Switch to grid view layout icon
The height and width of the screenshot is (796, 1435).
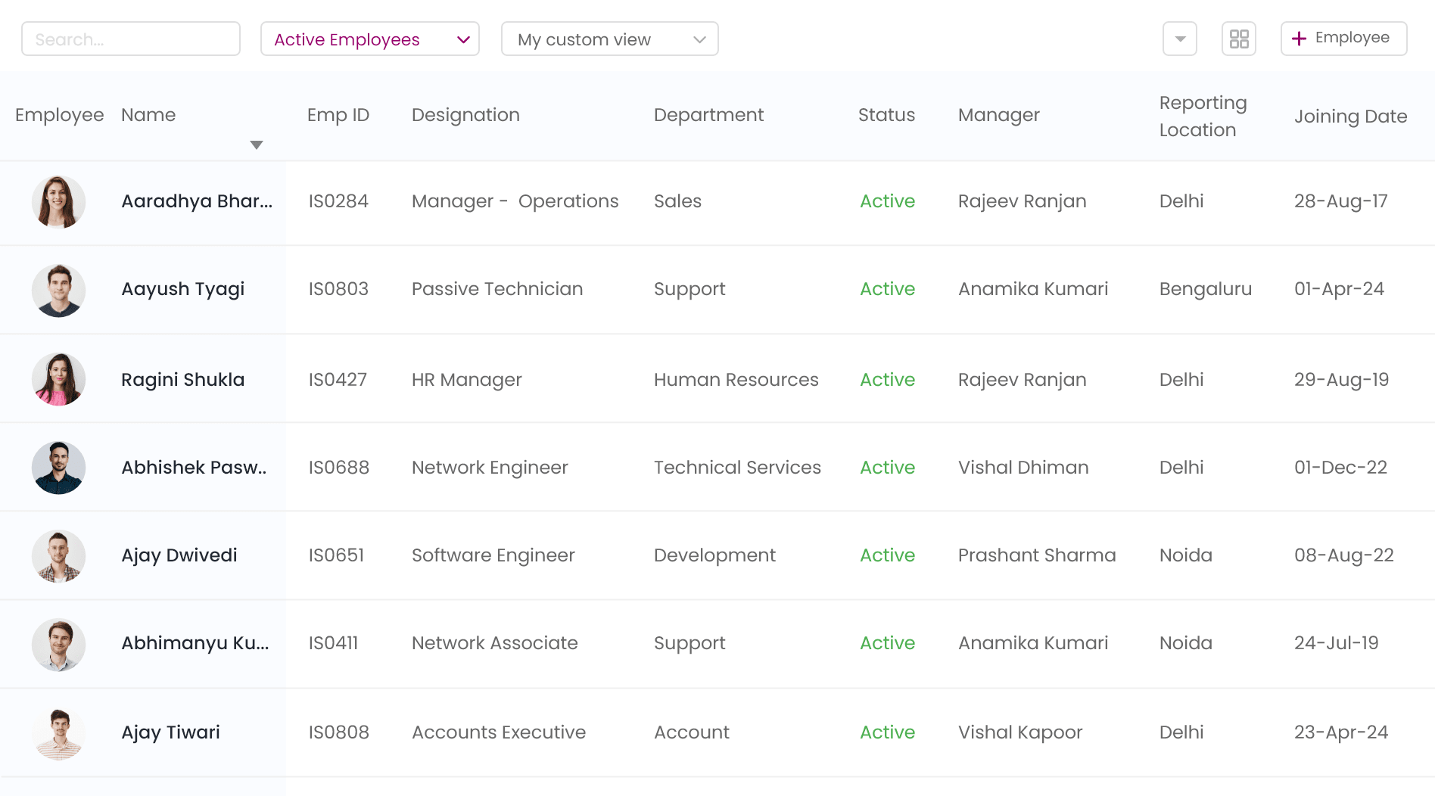tap(1239, 39)
